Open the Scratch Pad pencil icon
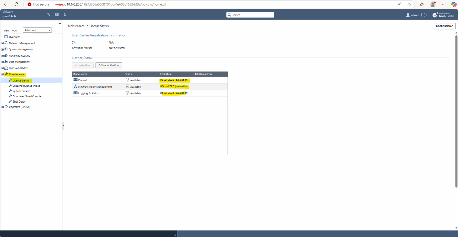This screenshot has height=237, width=458. coord(49,14)
